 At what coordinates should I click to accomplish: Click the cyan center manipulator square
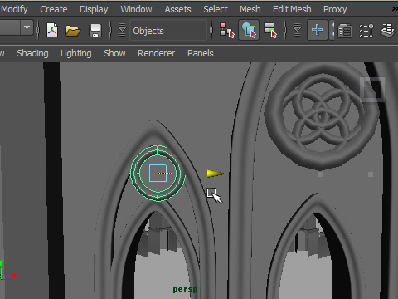tap(158, 173)
